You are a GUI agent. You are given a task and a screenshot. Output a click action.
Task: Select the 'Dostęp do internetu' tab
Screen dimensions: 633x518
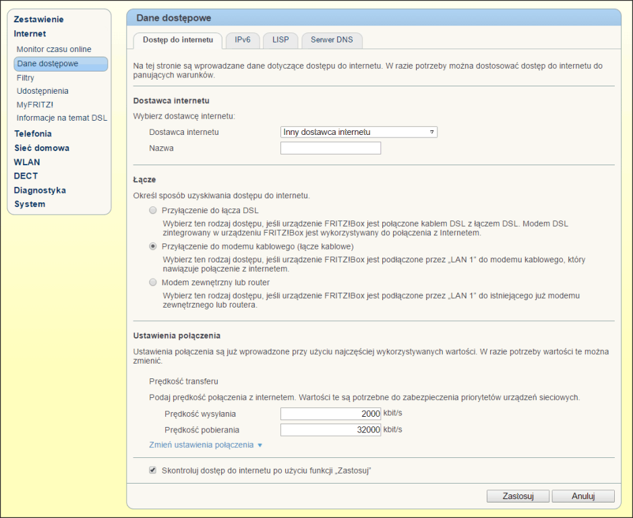pyautogui.click(x=178, y=40)
